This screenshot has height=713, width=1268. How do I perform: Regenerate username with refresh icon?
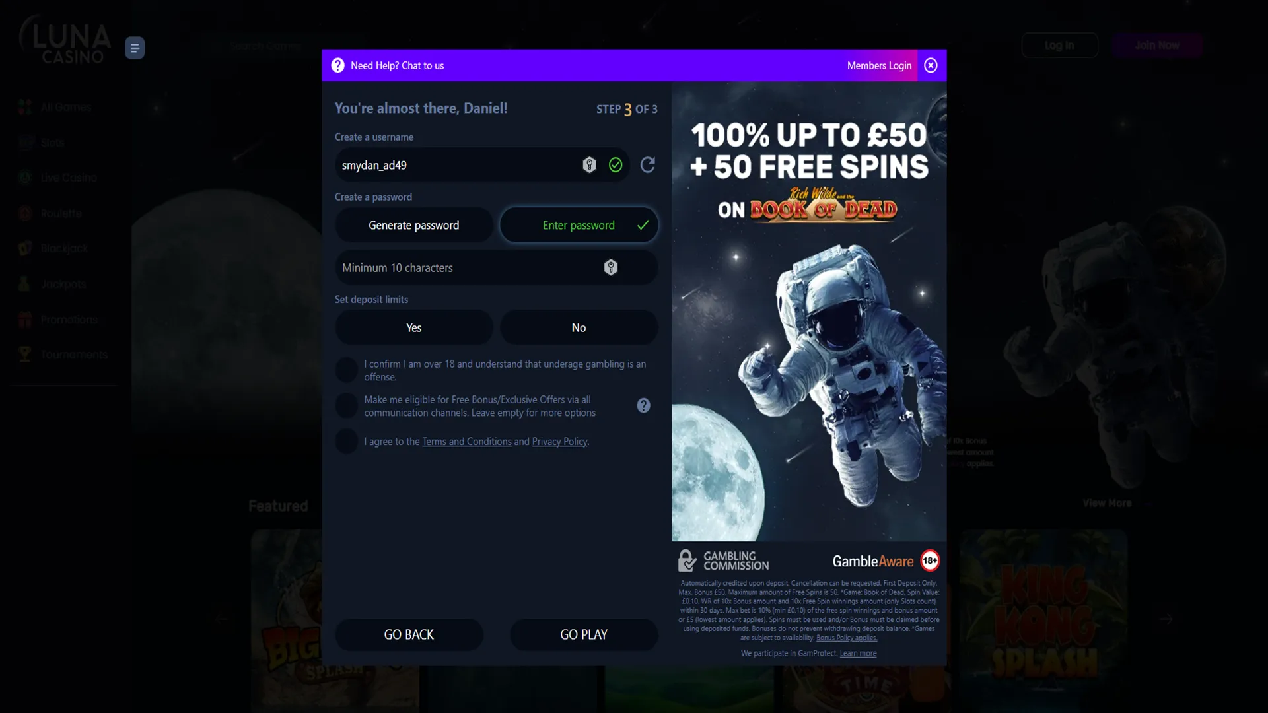pyautogui.click(x=648, y=165)
